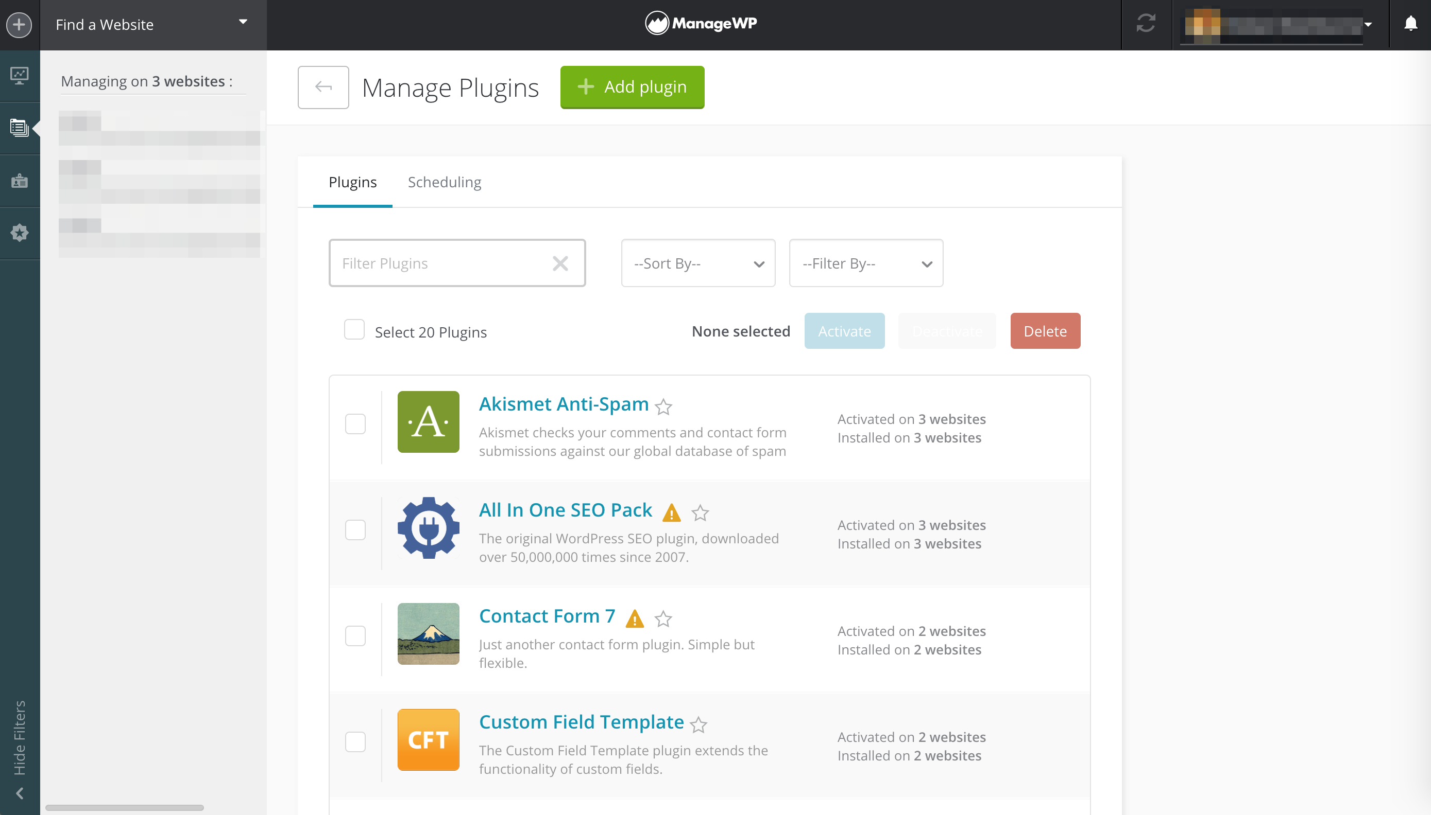Focus the Filter Plugins input field
Screen dimensions: 1431x815
[457, 263]
